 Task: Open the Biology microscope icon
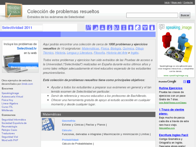(110, 28)
